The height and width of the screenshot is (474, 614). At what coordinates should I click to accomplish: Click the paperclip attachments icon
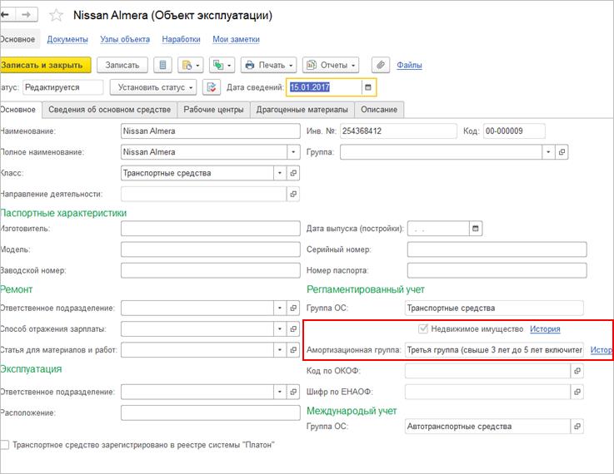380,65
